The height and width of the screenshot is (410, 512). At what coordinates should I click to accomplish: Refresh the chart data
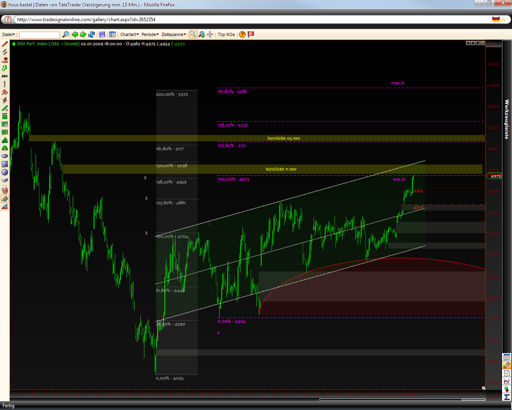pyautogui.click(x=92, y=34)
